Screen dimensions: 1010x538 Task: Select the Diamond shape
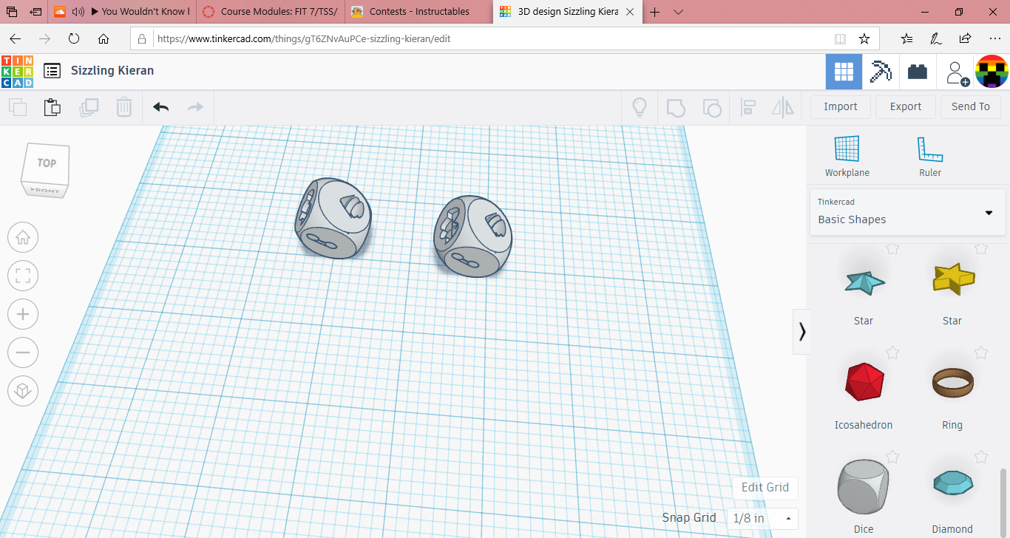pos(953,483)
